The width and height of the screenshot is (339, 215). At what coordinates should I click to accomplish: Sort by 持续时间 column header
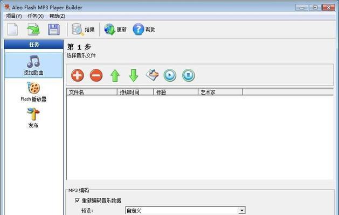(135, 92)
